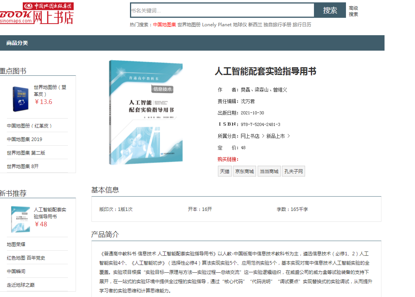
Task: Select hot search term 中国地图集
Action: [164, 25]
